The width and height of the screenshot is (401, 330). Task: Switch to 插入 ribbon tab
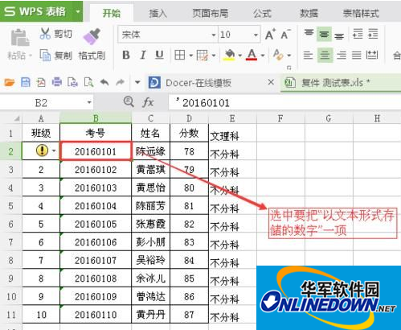tap(158, 13)
